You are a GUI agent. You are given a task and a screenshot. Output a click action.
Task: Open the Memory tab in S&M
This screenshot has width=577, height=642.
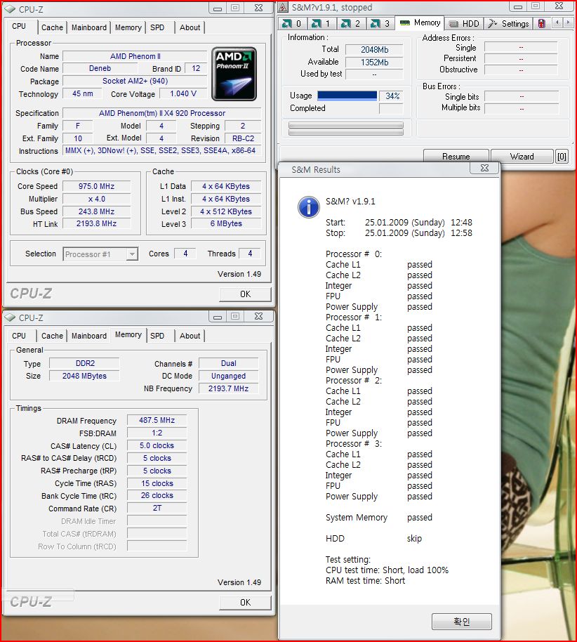420,23
